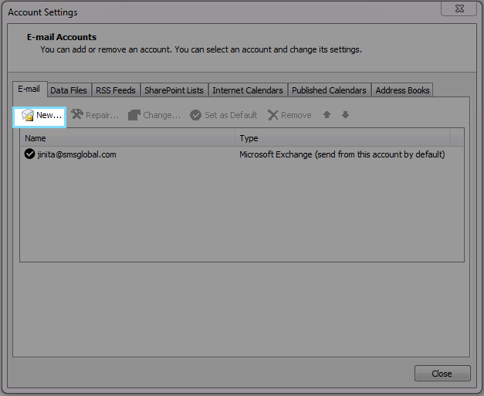Click the default checkmark beside jinita@smsglobal.com
Viewport: 484px width, 396px height.
click(30, 154)
